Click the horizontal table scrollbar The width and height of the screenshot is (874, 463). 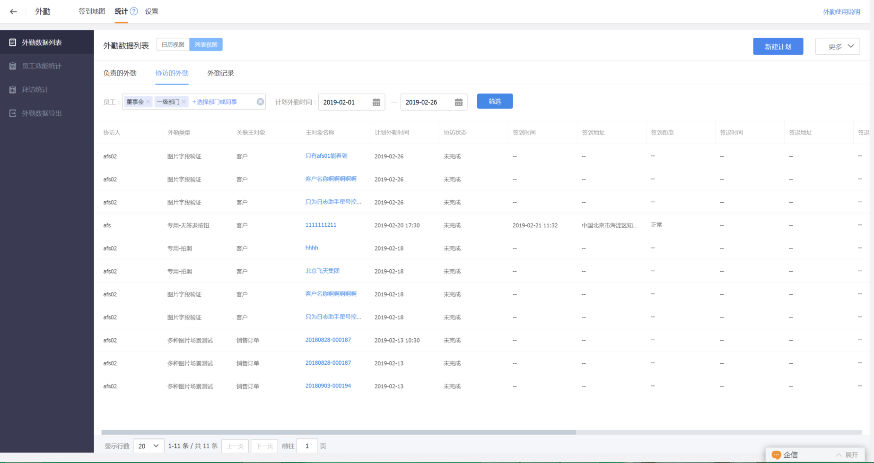pyautogui.click(x=339, y=432)
